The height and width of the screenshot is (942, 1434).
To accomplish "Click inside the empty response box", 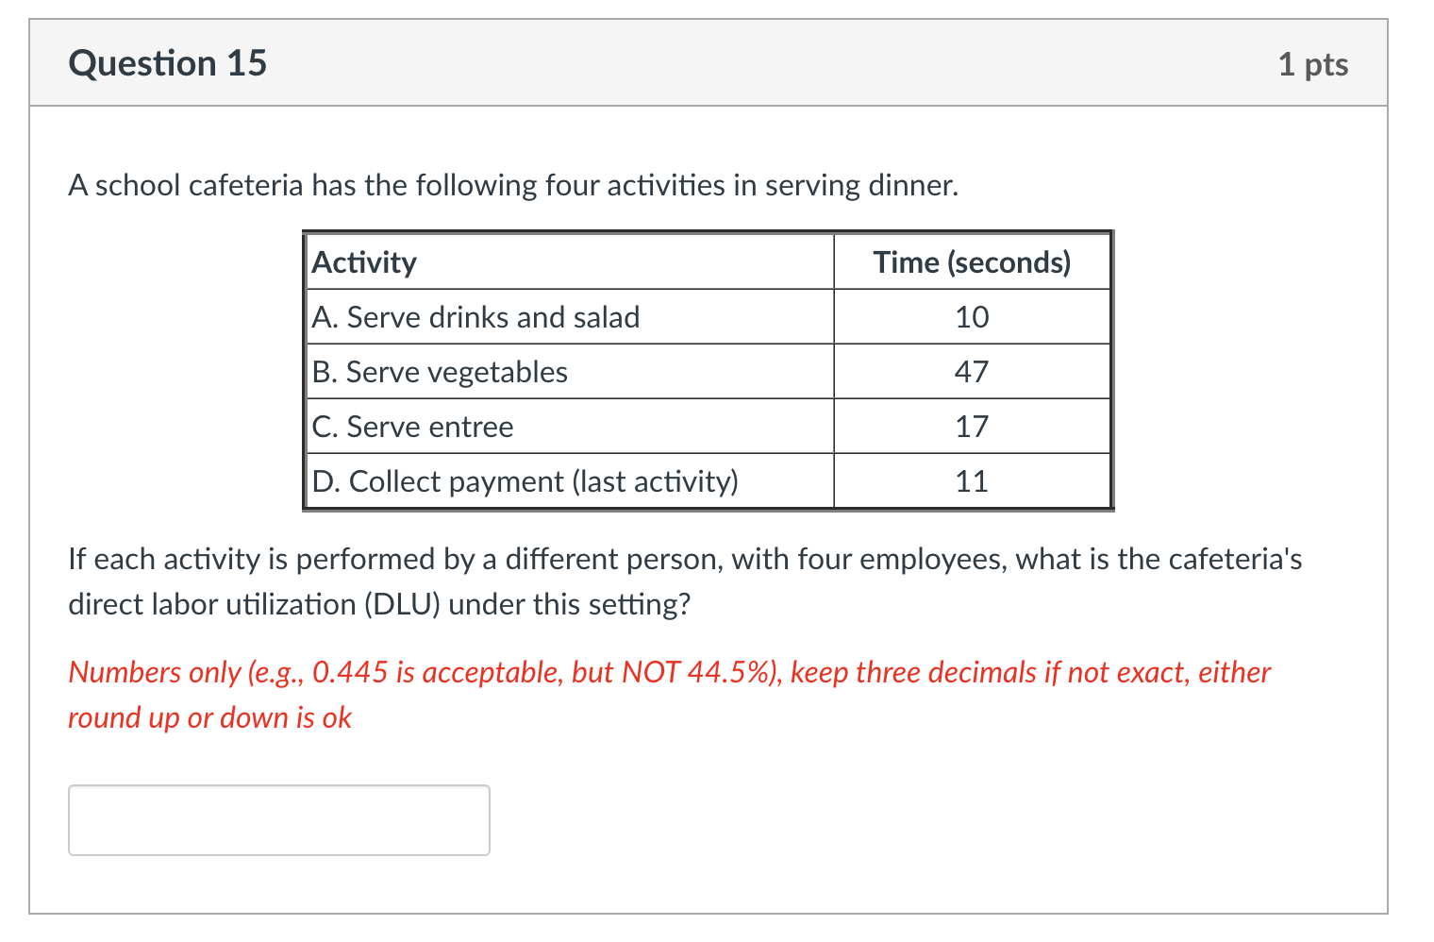I will click(278, 819).
